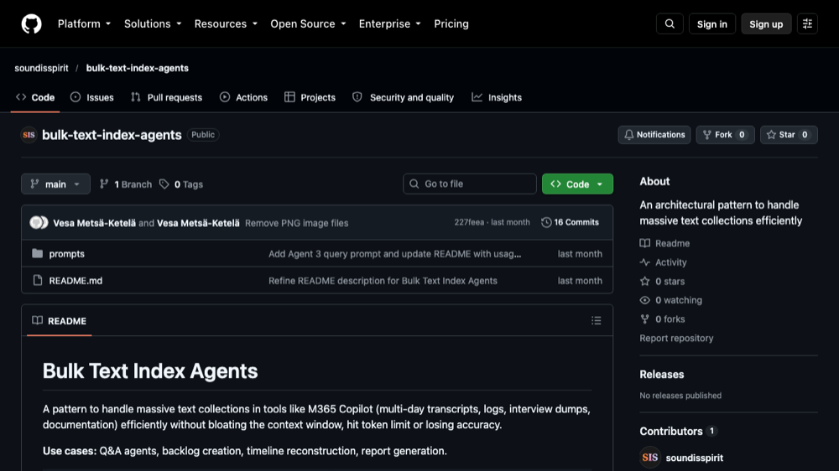Click the prompts folder icon

point(37,253)
